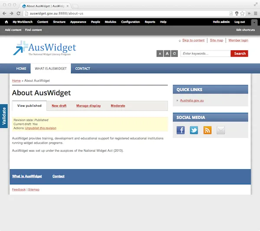Screen dimensions: 260x231
Task: Click the page source icon in address bar
Action: [231, 13]
